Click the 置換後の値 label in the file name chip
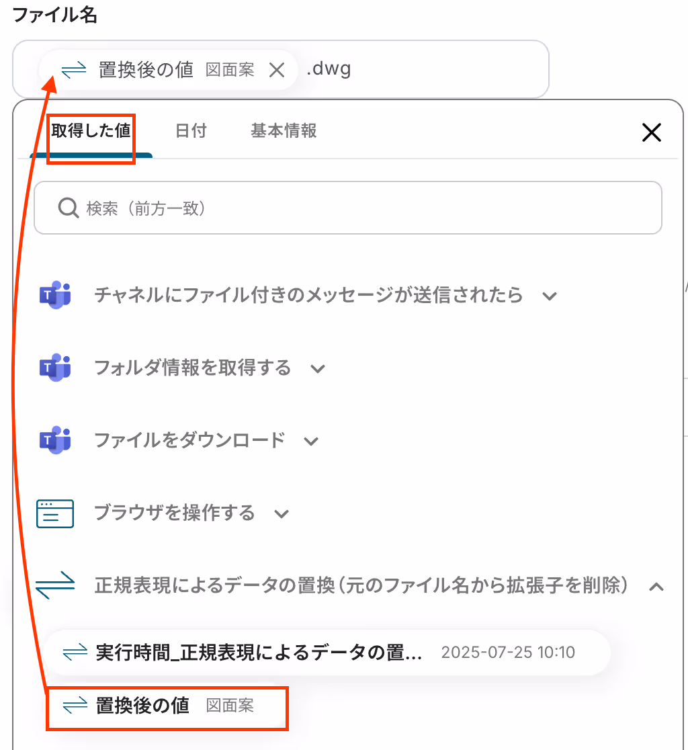Screen dimensions: 688x750 pyautogui.click(x=146, y=70)
